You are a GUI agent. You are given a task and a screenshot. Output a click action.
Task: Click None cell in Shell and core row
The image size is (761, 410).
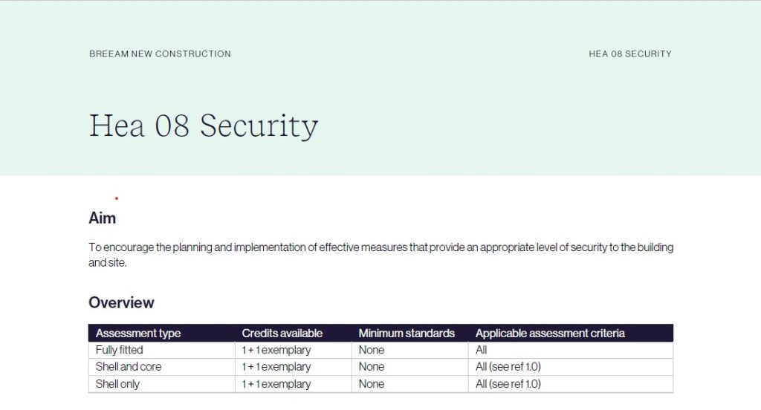tap(409, 367)
